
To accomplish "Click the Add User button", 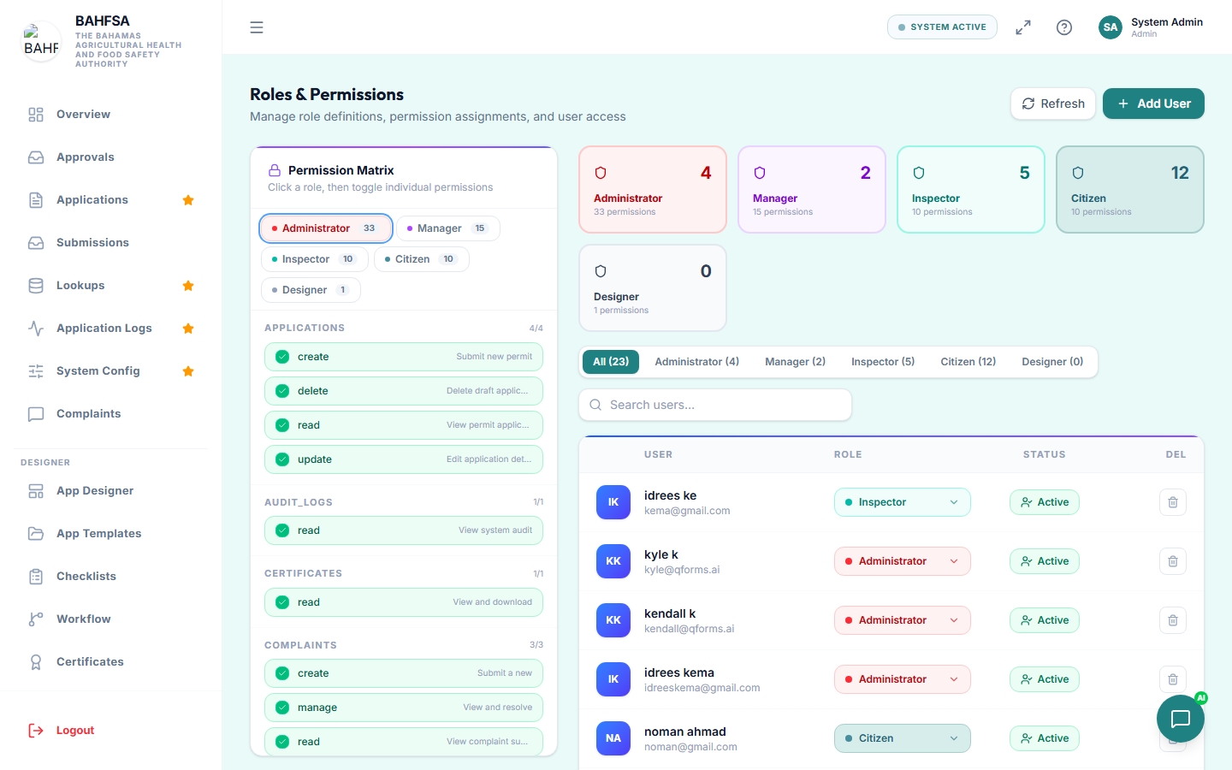I will point(1153,104).
